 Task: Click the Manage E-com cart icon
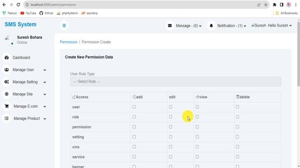[7, 106]
